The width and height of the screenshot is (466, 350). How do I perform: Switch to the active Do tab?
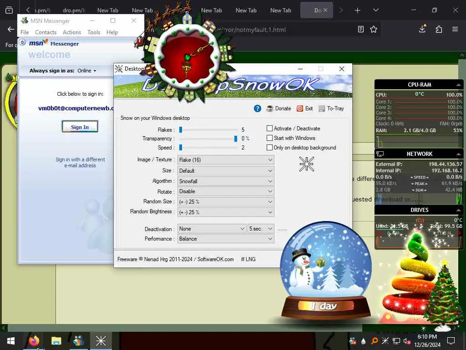[317, 10]
